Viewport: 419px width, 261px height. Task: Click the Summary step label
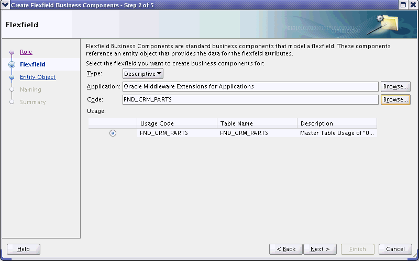tap(32, 102)
